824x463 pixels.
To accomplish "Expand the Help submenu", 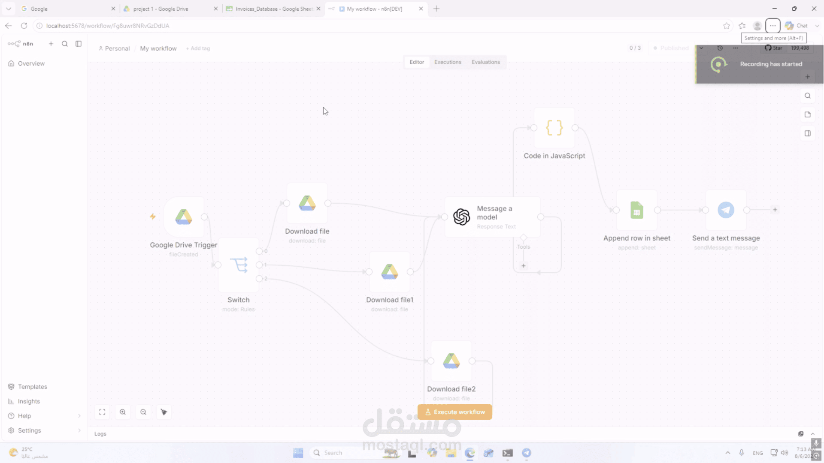I will [44, 416].
